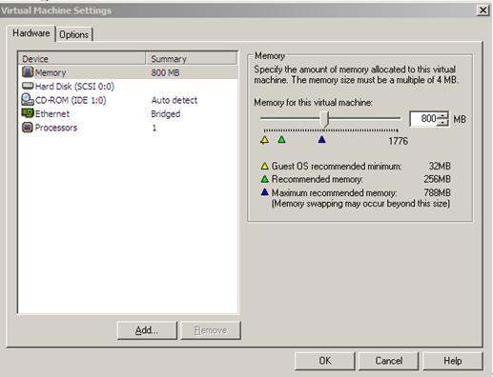Click blue triangle marker below slider

click(322, 139)
